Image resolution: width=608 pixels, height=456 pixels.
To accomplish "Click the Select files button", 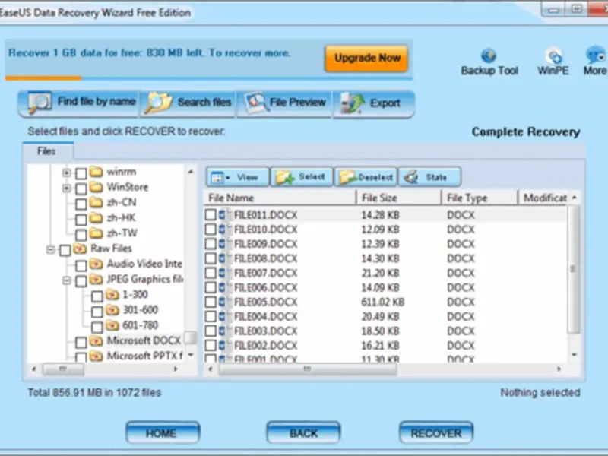I will pyautogui.click(x=302, y=177).
